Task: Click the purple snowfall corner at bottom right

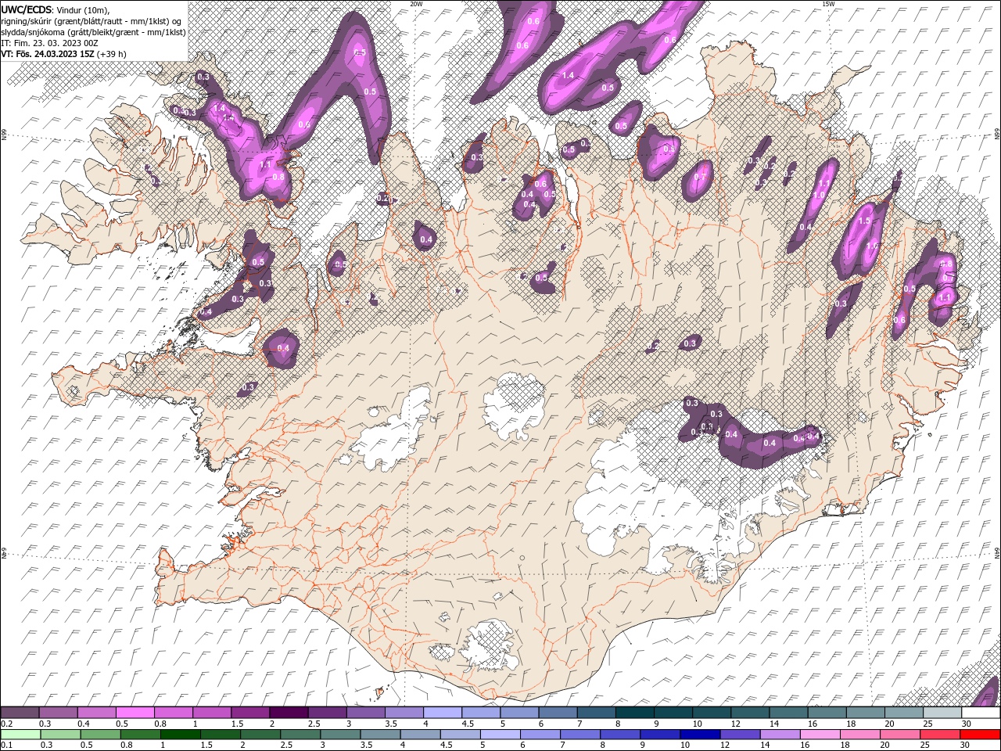Action: [x=989, y=695]
